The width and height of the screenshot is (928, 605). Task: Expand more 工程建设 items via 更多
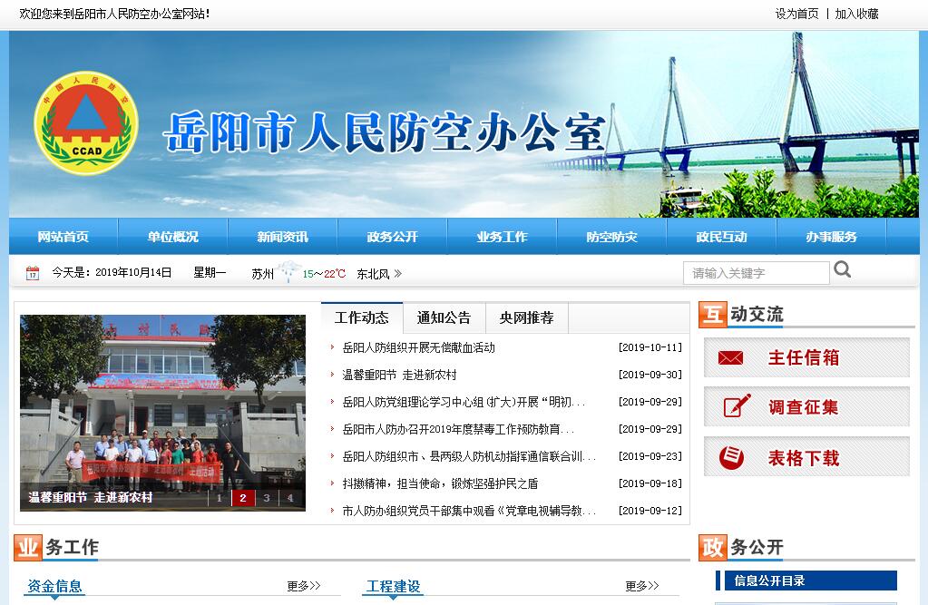pos(642,586)
